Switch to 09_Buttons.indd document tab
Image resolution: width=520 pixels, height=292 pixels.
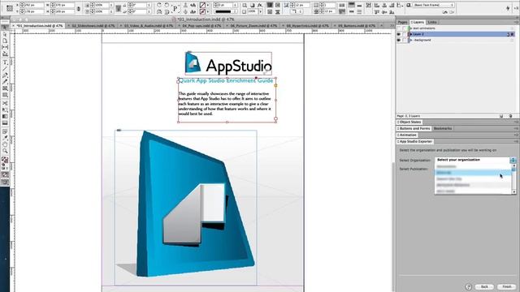pyautogui.click(x=356, y=25)
